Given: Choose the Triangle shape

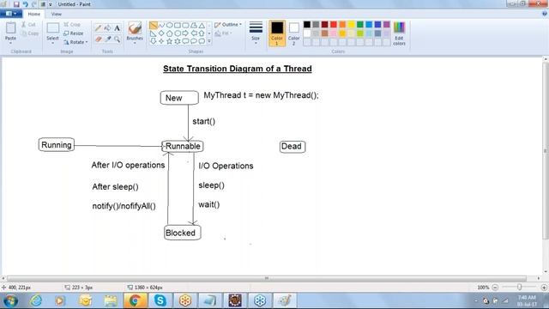Looking at the screenshot, I should click(202, 25).
